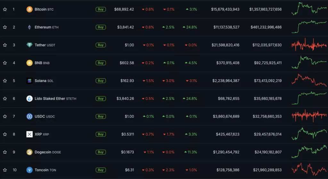Click Buy button for Bitcoin
This screenshot has height=179, width=328.
tap(101, 9)
